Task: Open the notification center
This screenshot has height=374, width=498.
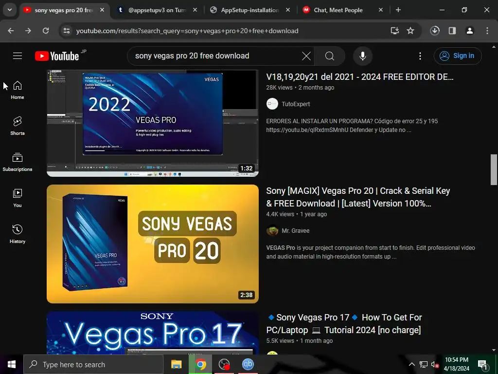Action: (x=482, y=364)
